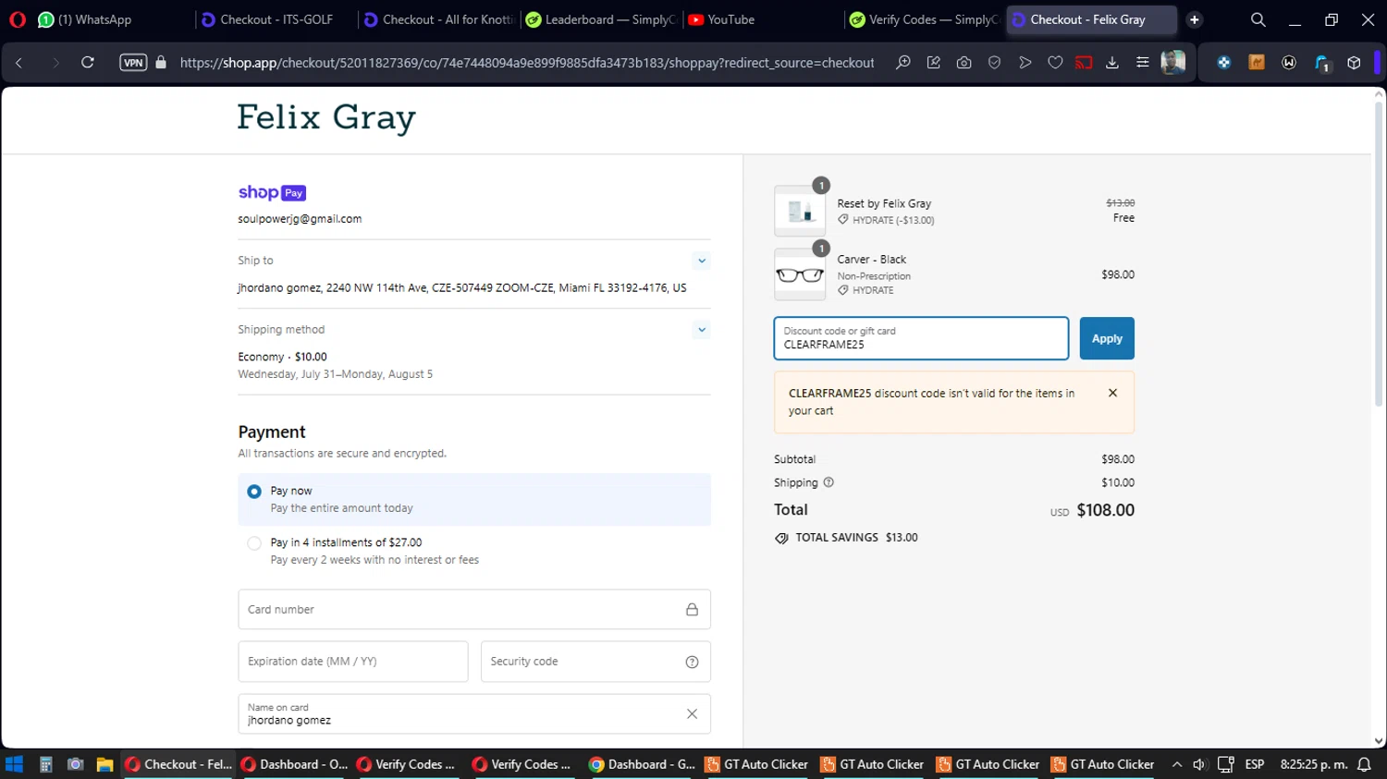Click the send flow arrow icon
This screenshot has height=779, width=1387.
pyautogui.click(x=1025, y=63)
